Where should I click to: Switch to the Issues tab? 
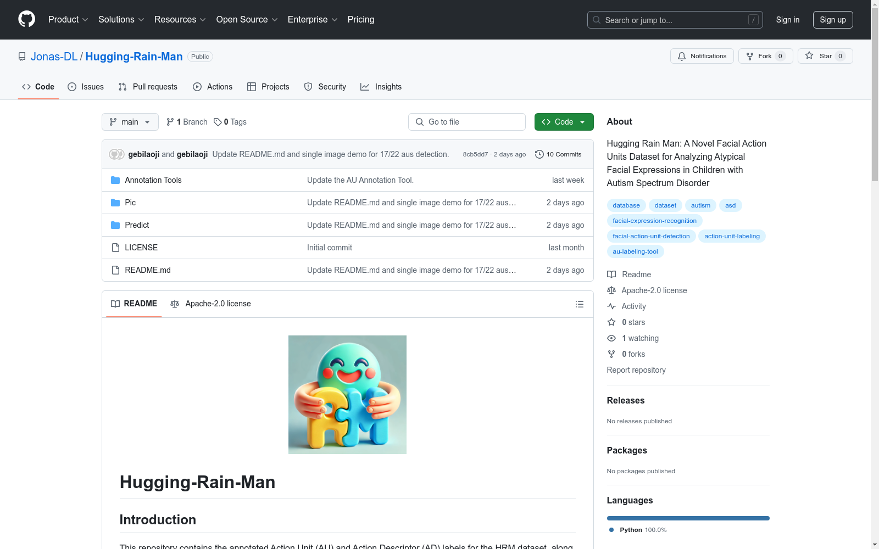click(86, 87)
